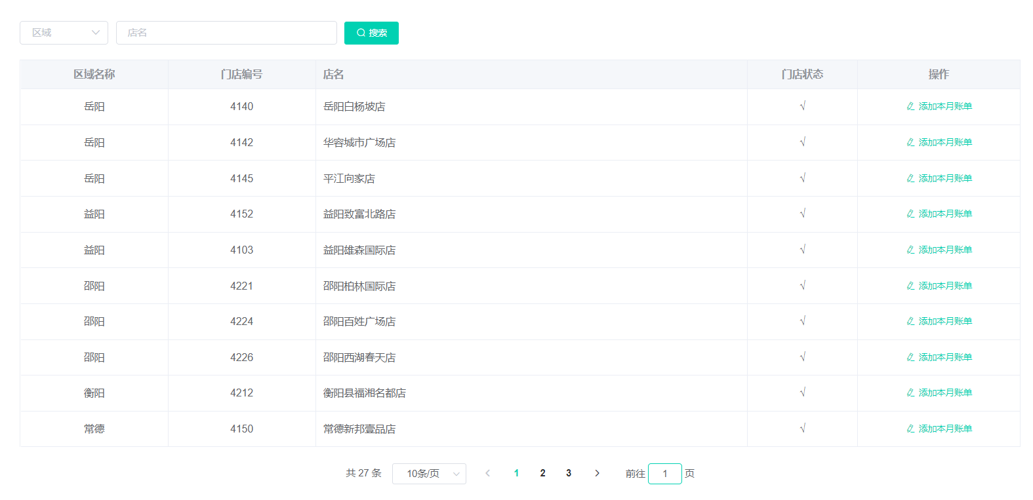Click status checkmark for 岳阳白杨坡店
Viewport: 1033px width, 500px height.
[802, 106]
